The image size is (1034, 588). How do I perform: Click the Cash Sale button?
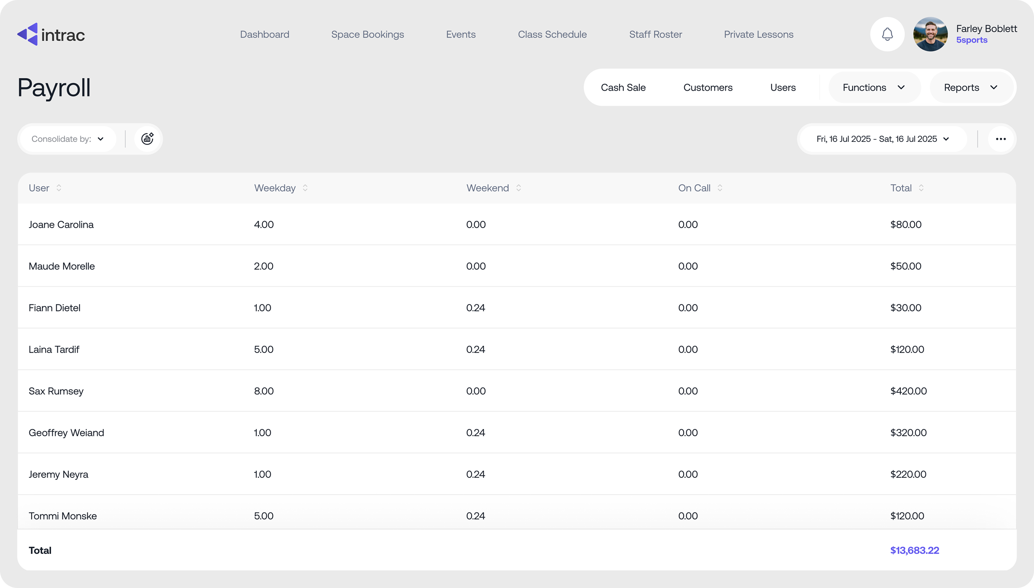[x=623, y=88]
